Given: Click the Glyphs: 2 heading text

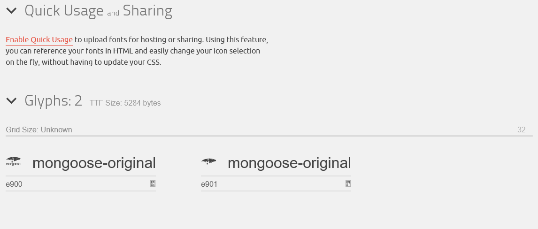Looking at the screenshot, I should [53, 100].
